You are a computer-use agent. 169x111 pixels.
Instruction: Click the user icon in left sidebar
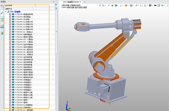point(2,33)
